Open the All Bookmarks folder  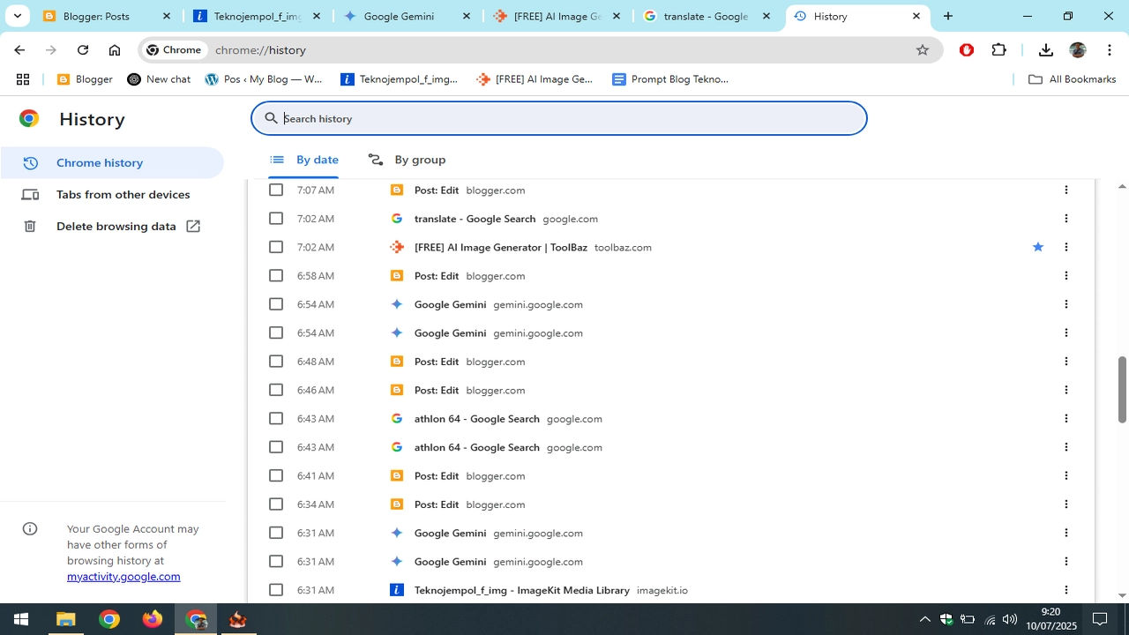(x=1073, y=79)
